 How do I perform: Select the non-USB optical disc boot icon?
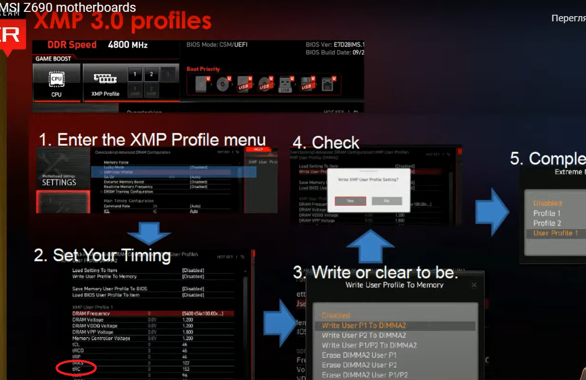[223, 84]
